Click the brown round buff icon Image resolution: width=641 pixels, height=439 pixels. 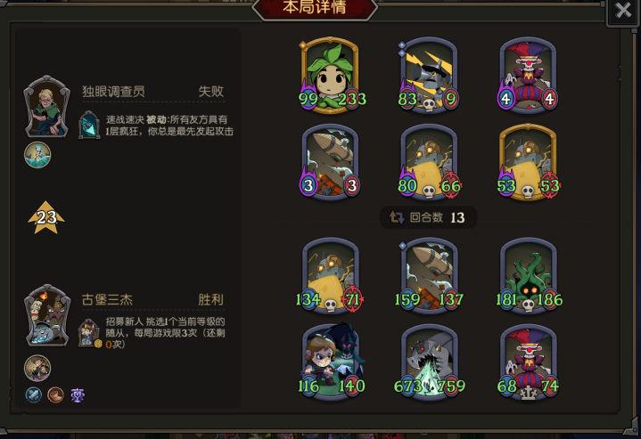click(x=55, y=394)
